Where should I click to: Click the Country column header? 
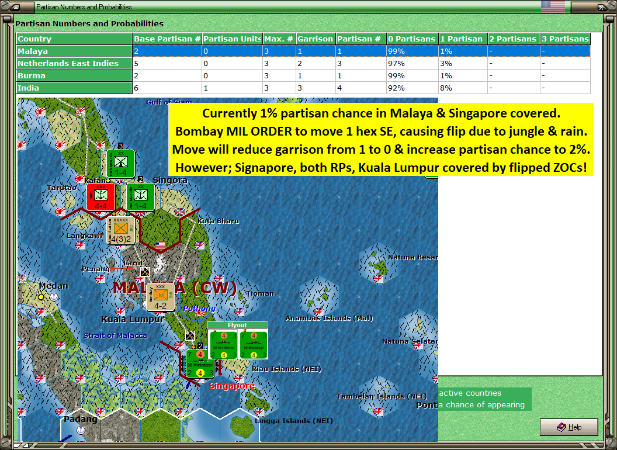pyautogui.click(x=74, y=39)
